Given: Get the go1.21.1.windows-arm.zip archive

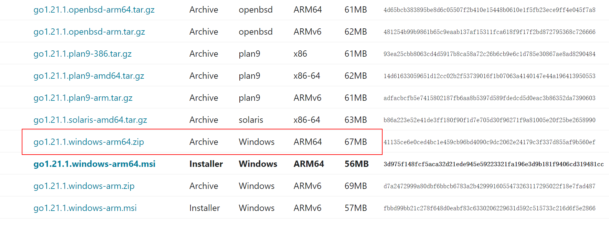Looking at the screenshot, I should click(84, 186).
